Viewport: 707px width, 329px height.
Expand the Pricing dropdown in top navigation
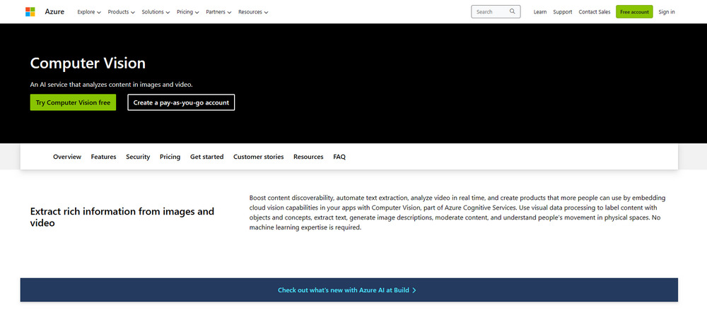pos(187,12)
